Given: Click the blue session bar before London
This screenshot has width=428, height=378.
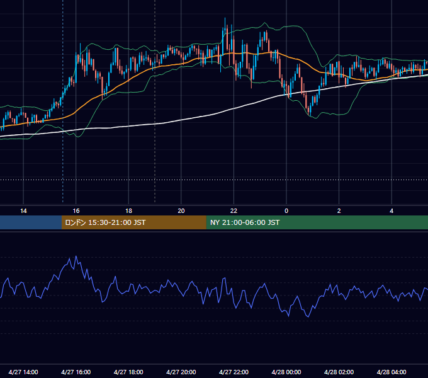Looking at the screenshot, I should click(x=31, y=222).
